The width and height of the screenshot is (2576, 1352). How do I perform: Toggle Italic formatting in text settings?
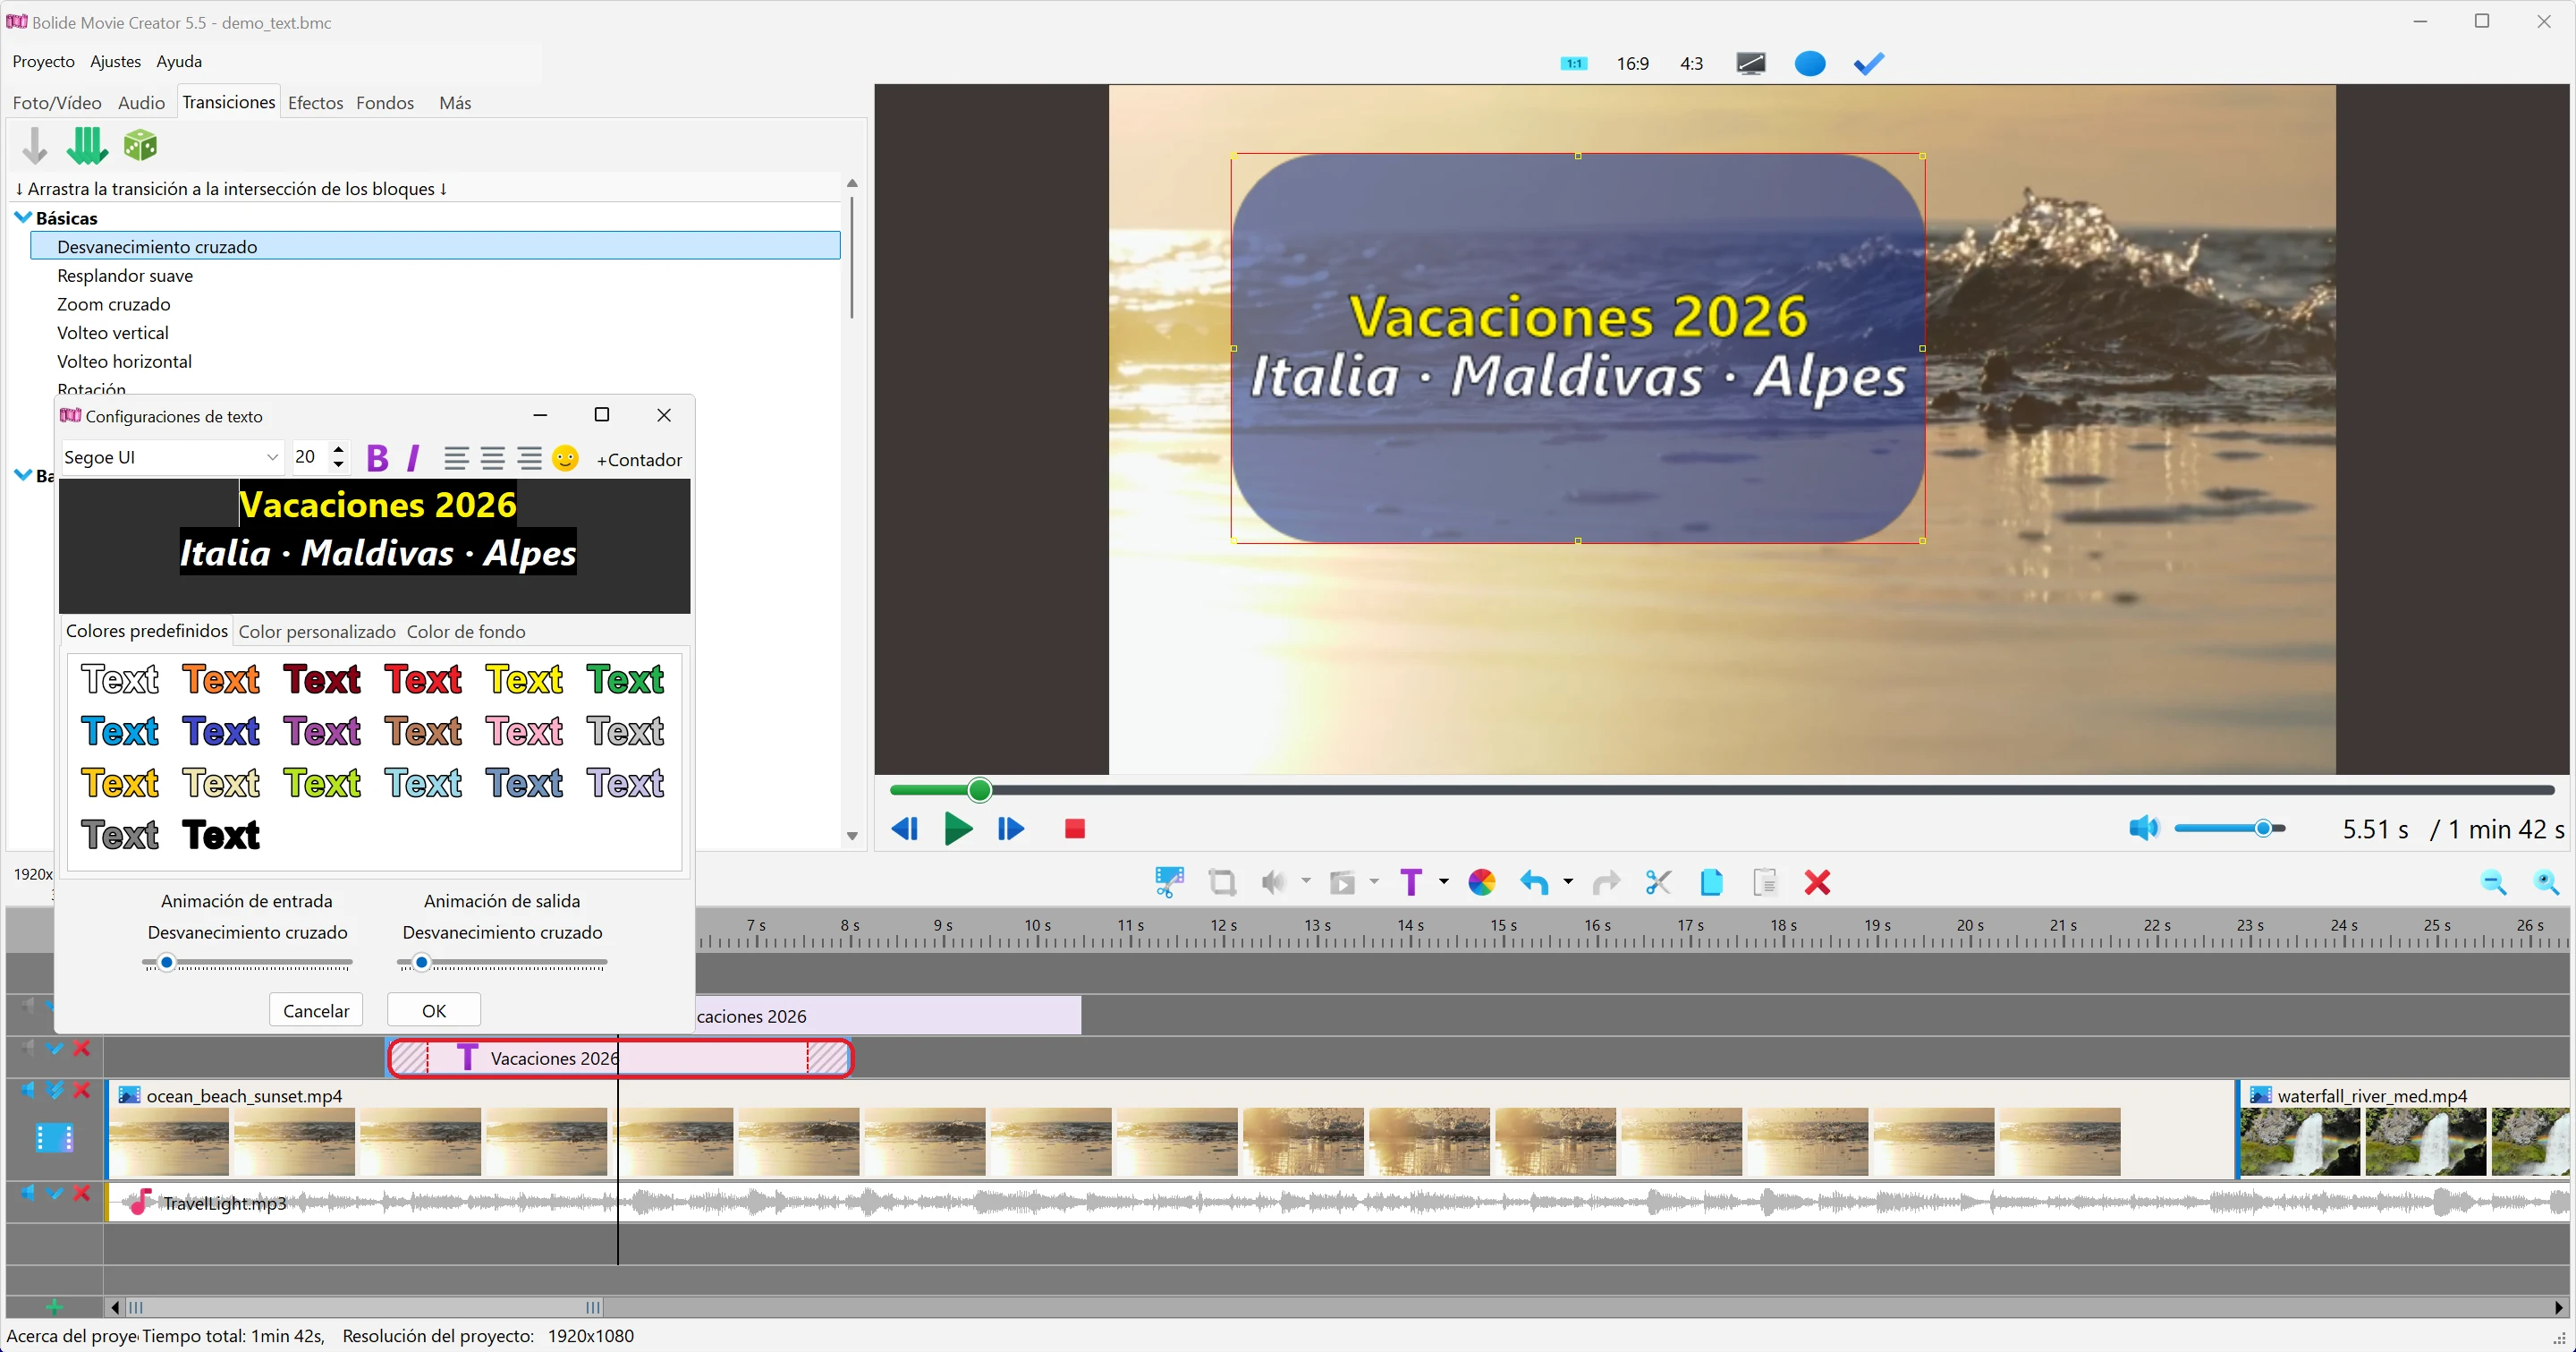[x=413, y=458]
